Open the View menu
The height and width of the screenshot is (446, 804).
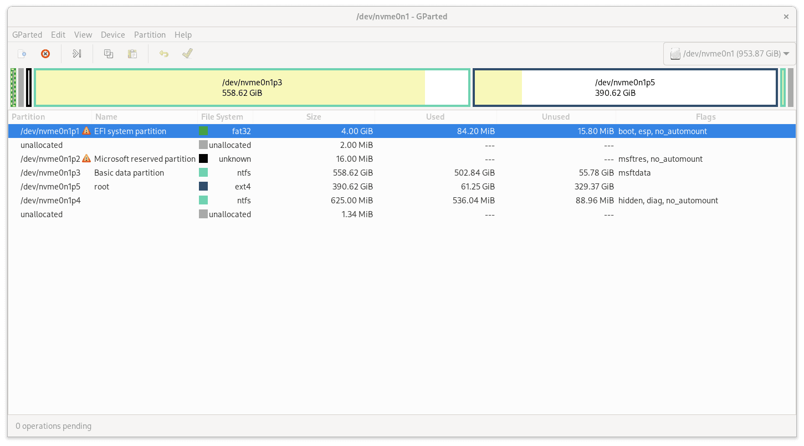pyautogui.click(x=83, y=34)
